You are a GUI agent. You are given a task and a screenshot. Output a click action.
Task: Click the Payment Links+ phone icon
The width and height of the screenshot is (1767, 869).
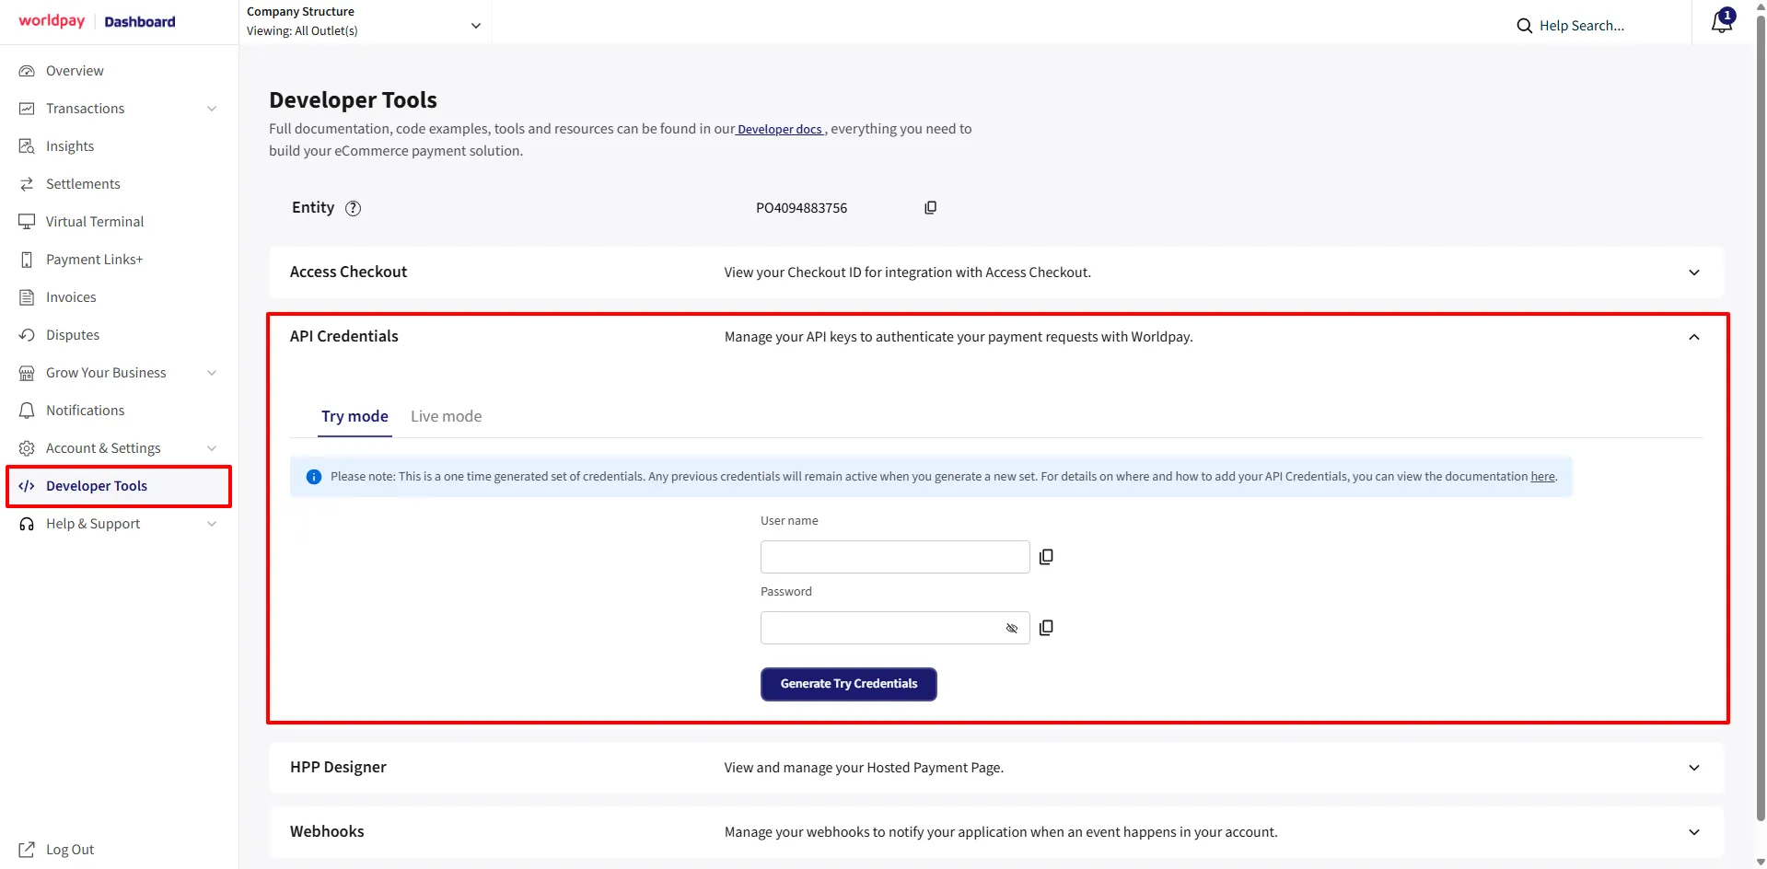[27, 260]
